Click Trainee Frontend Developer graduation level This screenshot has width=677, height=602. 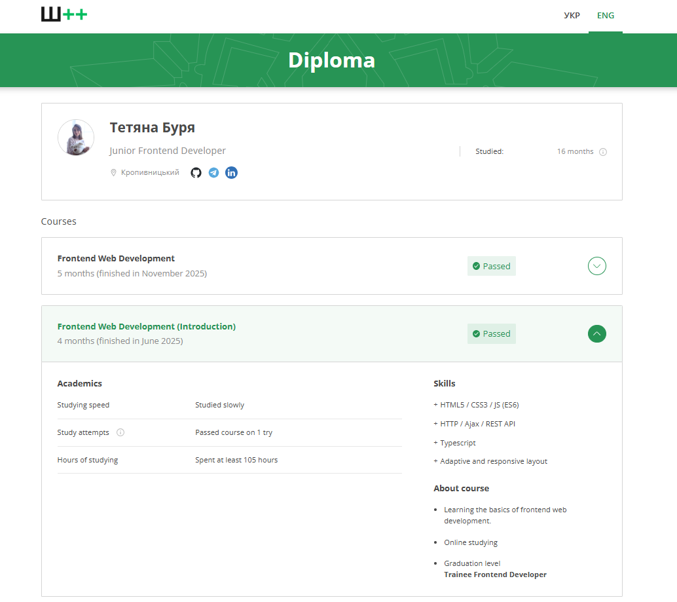[495, 574]
